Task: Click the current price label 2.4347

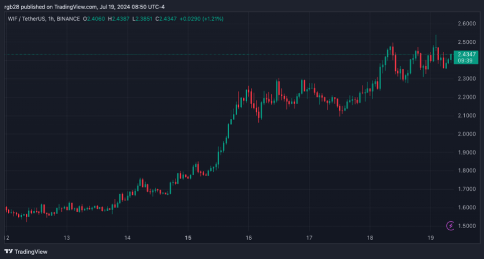Action: click(467, 54)
